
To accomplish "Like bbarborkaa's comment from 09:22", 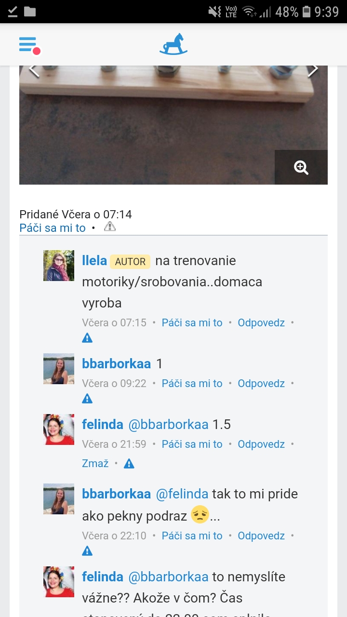I will 192,383.
